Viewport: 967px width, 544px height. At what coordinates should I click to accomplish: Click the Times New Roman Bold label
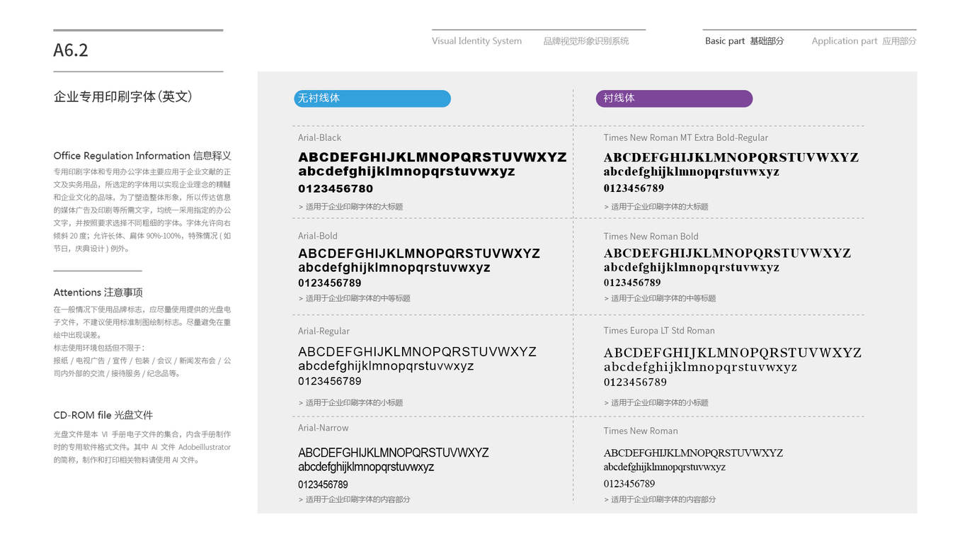pyautogui.click(x=651, y=237)
